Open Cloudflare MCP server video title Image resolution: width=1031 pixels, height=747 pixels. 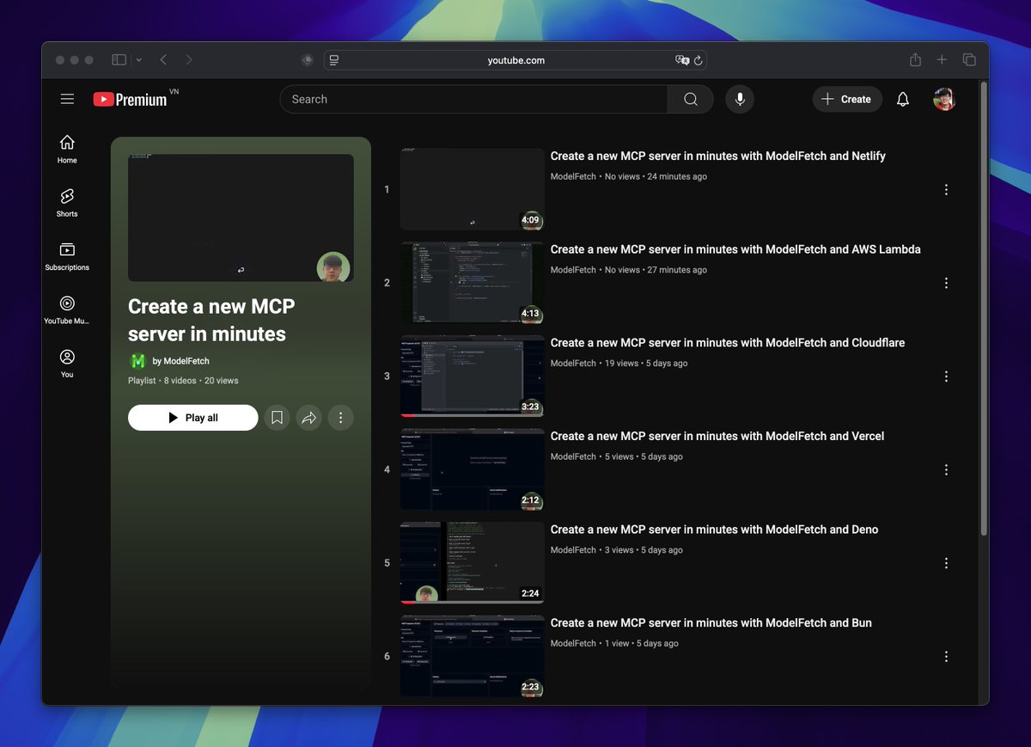pyautogui.click(x=728, y=343)
